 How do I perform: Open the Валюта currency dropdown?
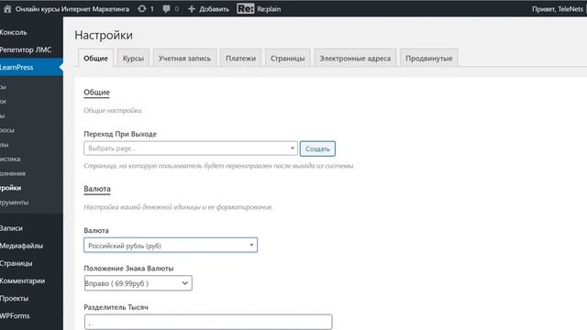(171, 246)
